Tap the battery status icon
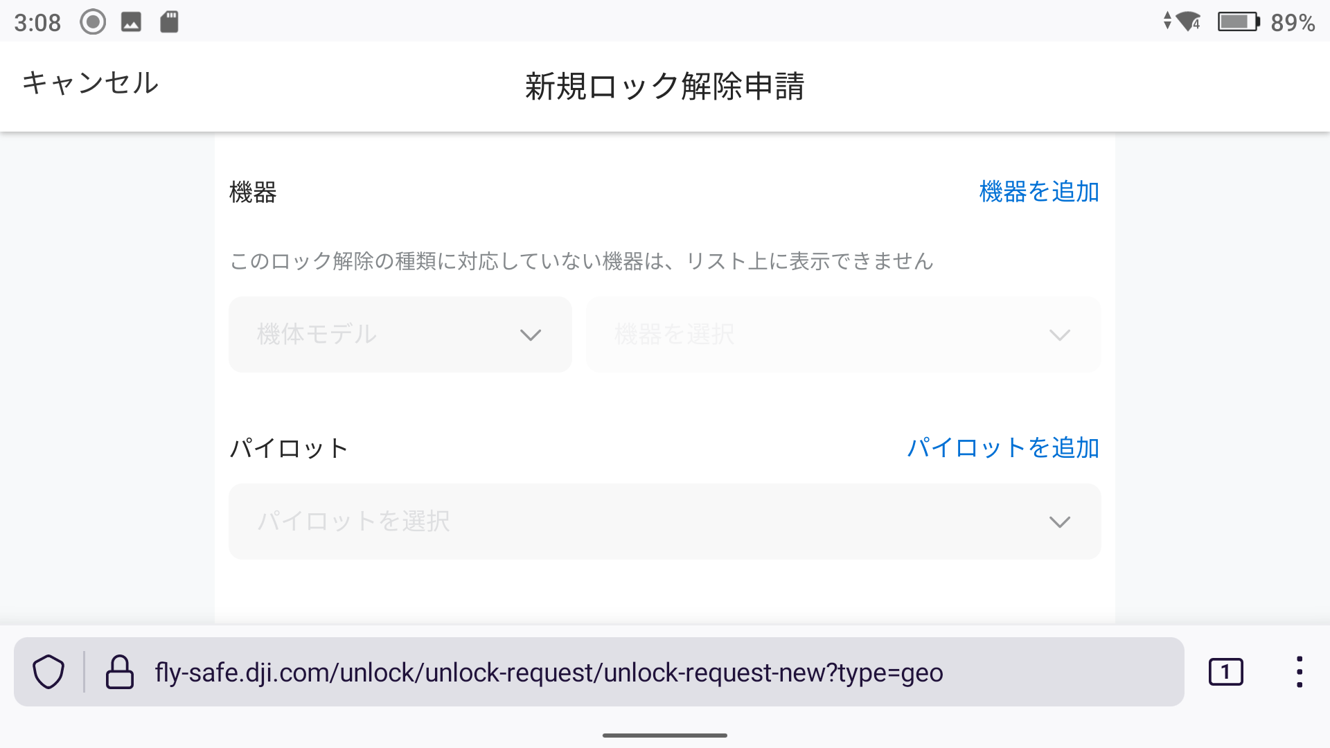1330x748 pixels. click(1238, 22)
